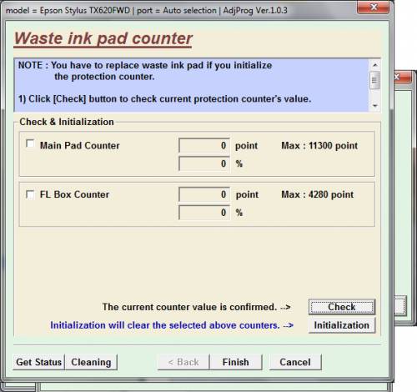Close the AdjProg window

pyautogui.click(x=374, y=7)
